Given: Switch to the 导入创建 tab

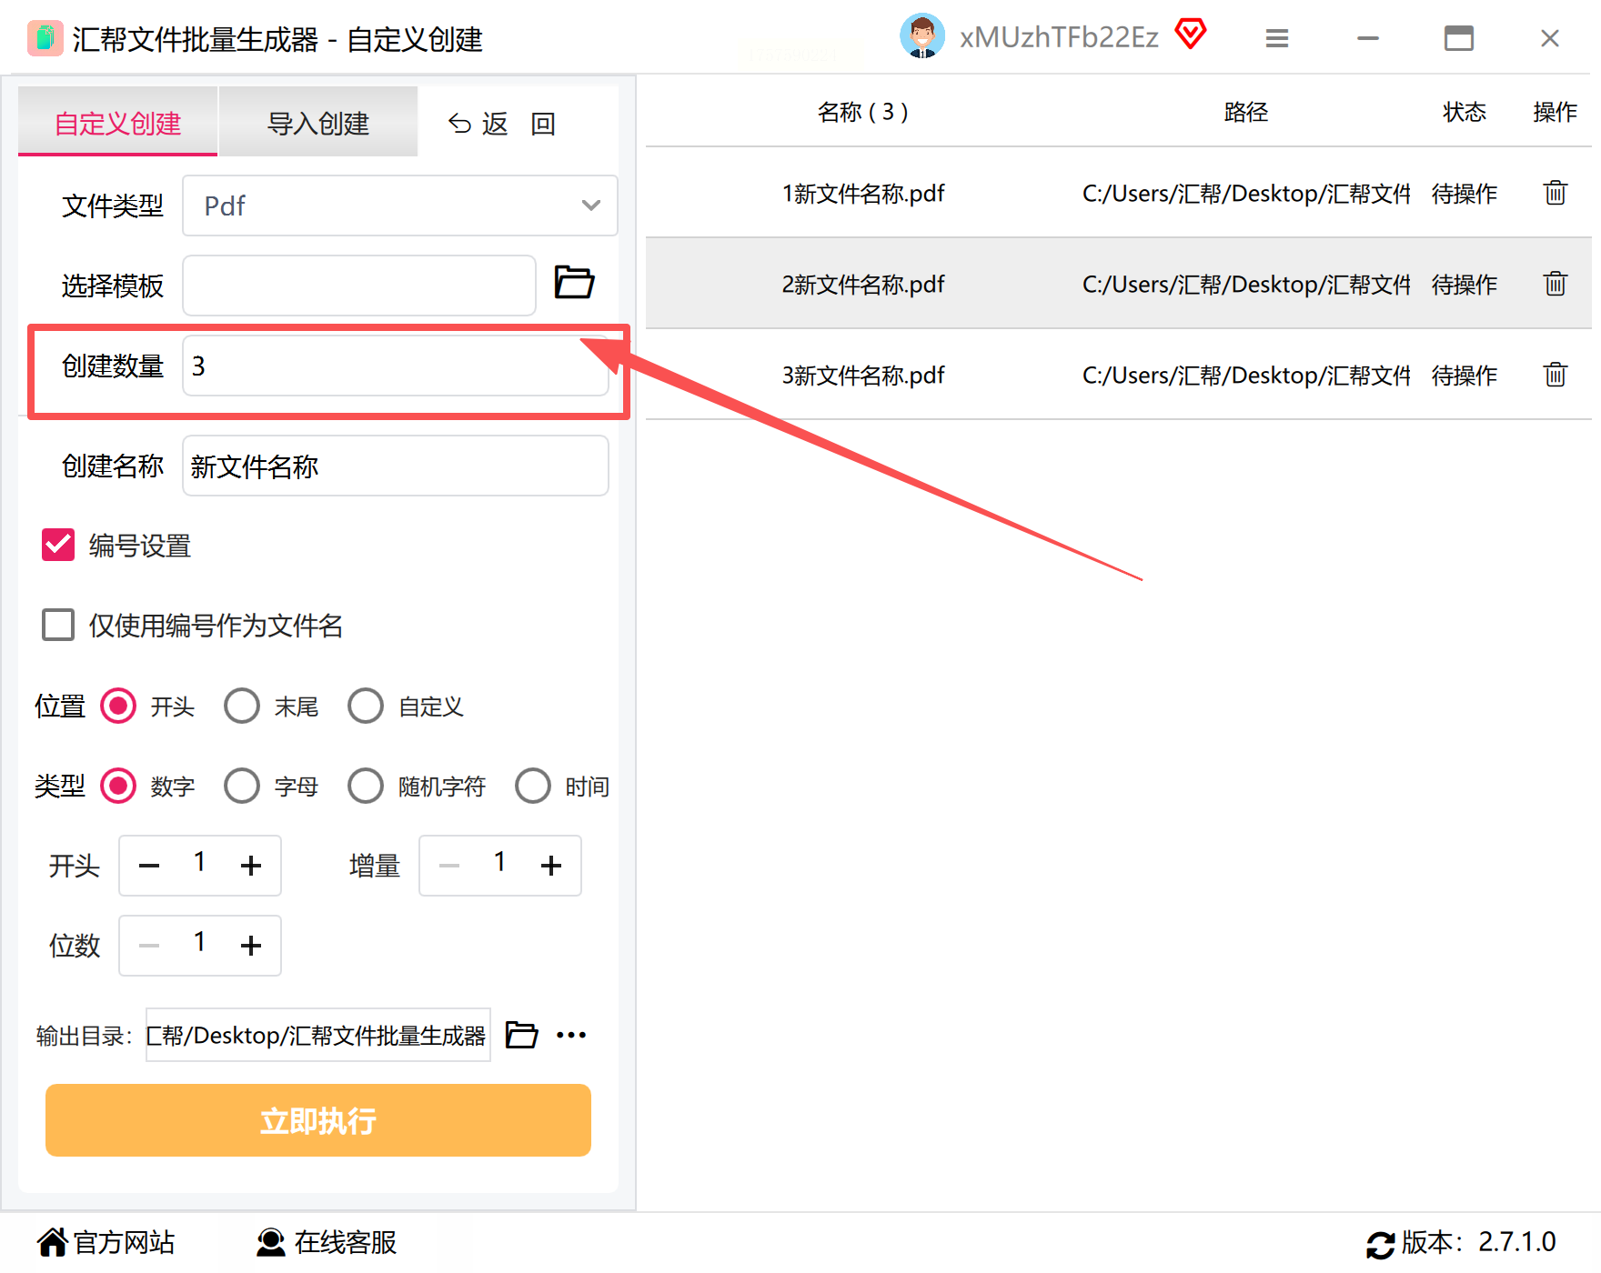Looking at the screenshot, I should tap(317, 122).
